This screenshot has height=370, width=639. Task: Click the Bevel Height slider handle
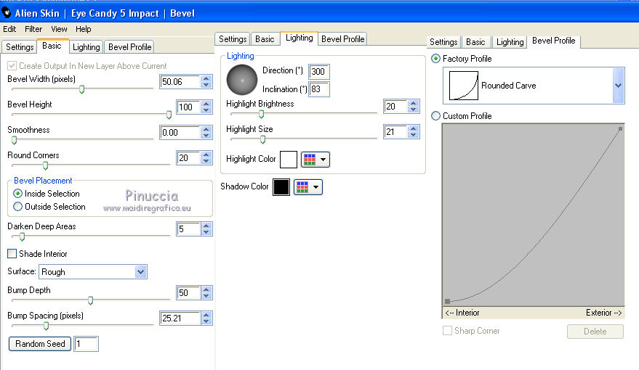pos(169,115)
